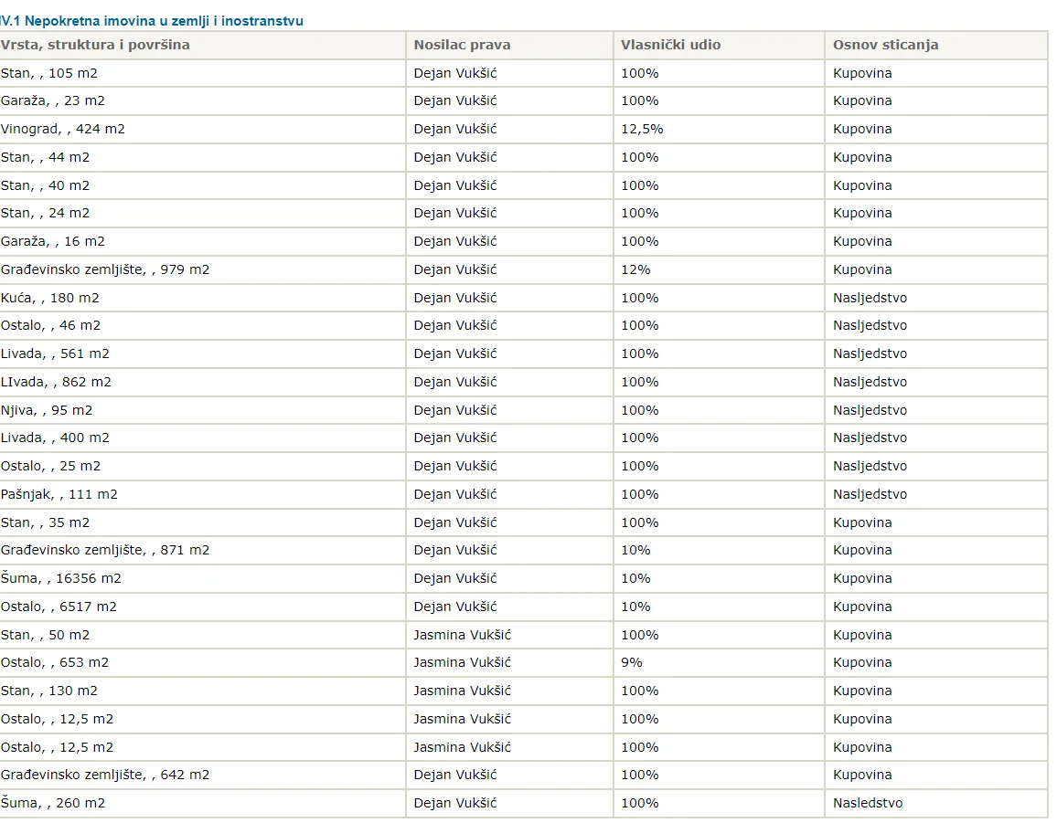The width and height of the screenshot is (1057, 823).
Task: Select the 'Vinograd, , 424 m2' cell
Action: (202, 130)
